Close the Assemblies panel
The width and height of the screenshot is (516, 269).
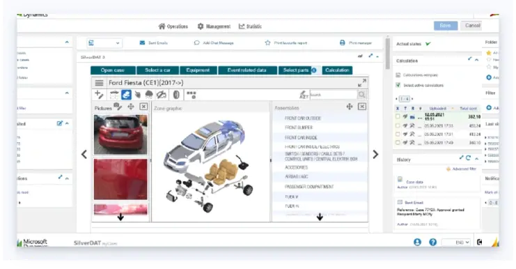[362, 107]
